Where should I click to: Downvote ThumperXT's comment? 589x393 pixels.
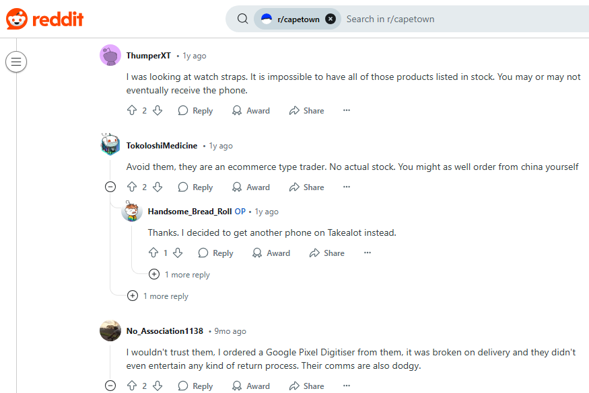(157, 111)
